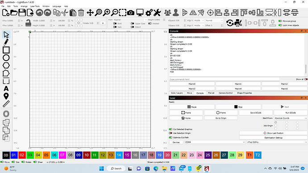The width and height of the screenshot is (308, 173).
Task: Select the Rectangle tool
Action: point(6,50)
